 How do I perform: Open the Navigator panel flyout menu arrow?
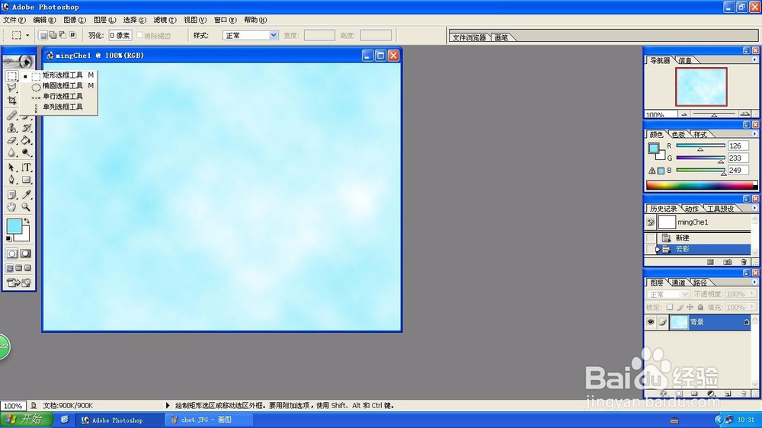tap(754, 59)
